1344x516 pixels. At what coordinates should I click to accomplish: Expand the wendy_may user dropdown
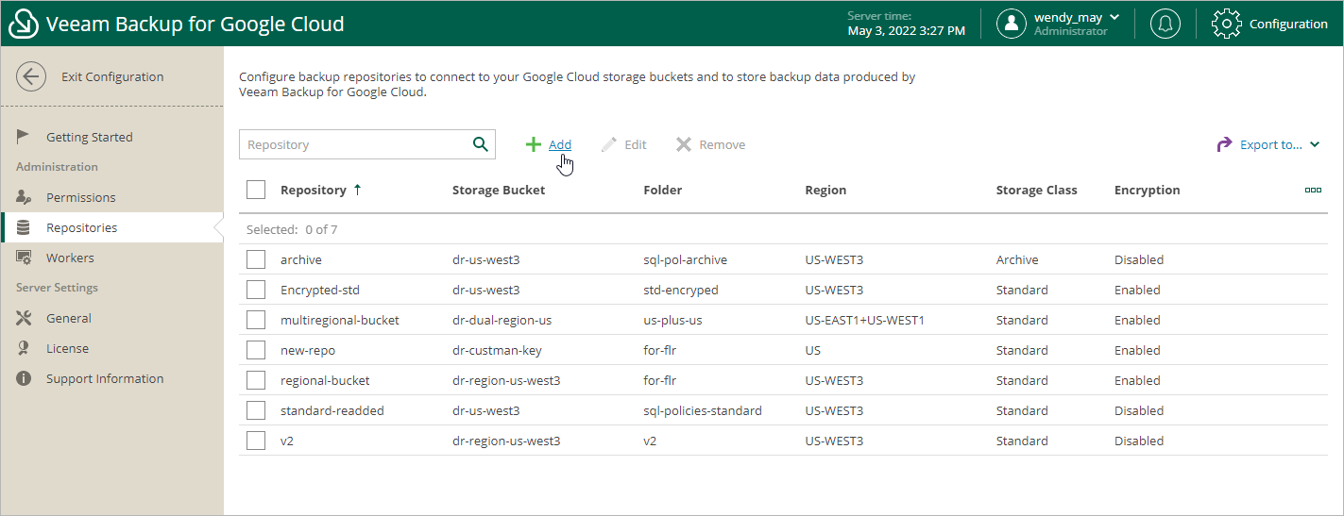[1114, 17]
